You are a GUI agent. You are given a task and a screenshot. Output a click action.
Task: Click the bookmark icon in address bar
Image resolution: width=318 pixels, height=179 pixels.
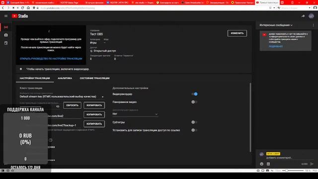tap(270, 8)
